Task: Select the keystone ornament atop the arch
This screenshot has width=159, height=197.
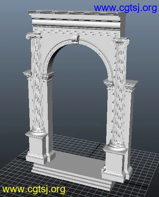Action: [x=75, y=39]
